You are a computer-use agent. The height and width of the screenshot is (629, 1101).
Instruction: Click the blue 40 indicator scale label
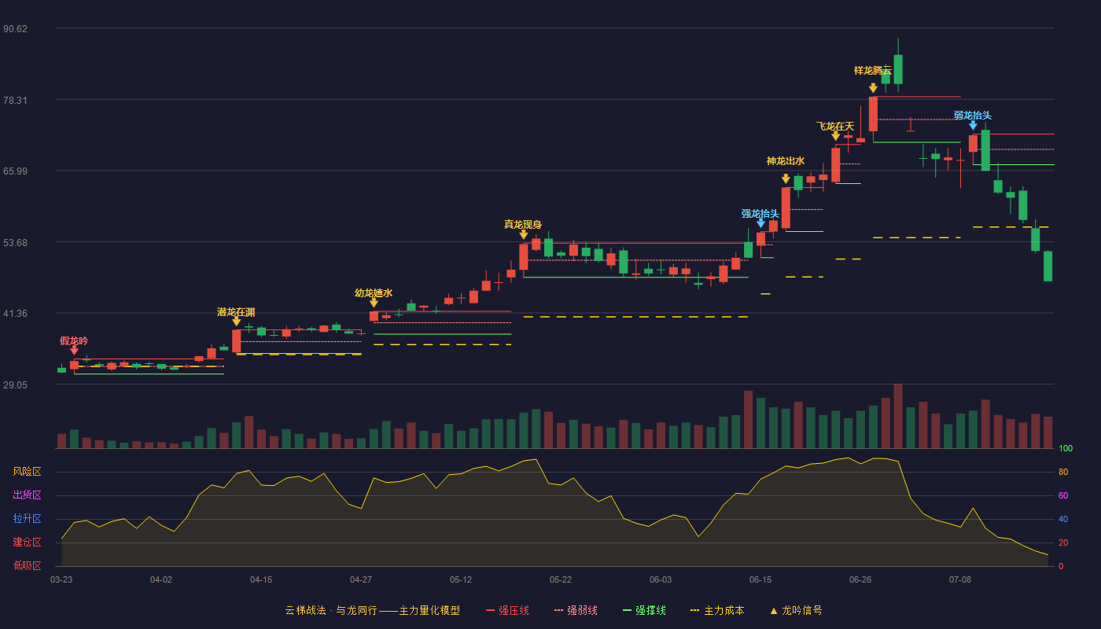pos(1063,519)
